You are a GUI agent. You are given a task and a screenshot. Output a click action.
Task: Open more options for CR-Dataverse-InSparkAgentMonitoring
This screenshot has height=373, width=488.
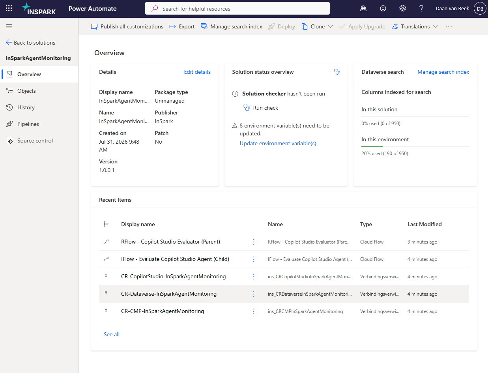coord(254,294)
